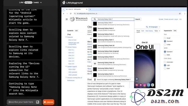The height and width of the screenshot is (106, 188).
Task: Select Small text size
Action: (x=165, y=38)
